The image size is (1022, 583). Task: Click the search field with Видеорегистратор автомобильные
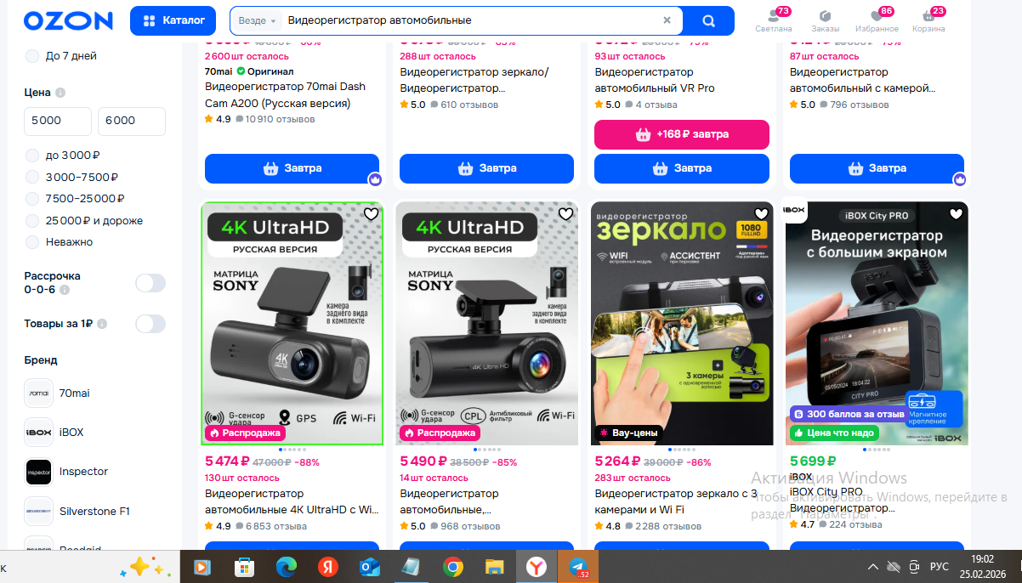(468, 20)
